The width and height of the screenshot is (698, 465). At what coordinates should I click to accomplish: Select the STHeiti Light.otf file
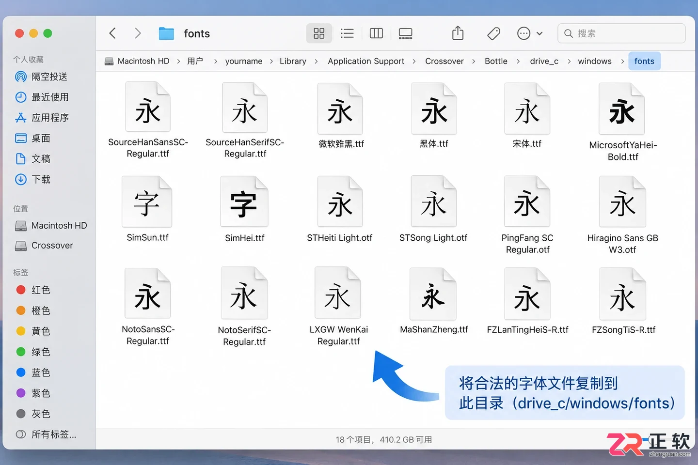(340, 209)
